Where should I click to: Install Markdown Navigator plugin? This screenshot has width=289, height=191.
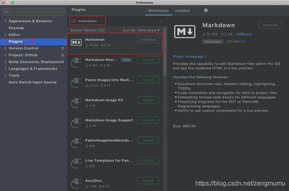(148, 60)
